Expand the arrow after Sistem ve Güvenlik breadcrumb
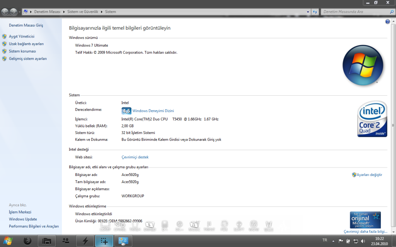Viewport: 396px width, 247px height. tap(102, 12)
